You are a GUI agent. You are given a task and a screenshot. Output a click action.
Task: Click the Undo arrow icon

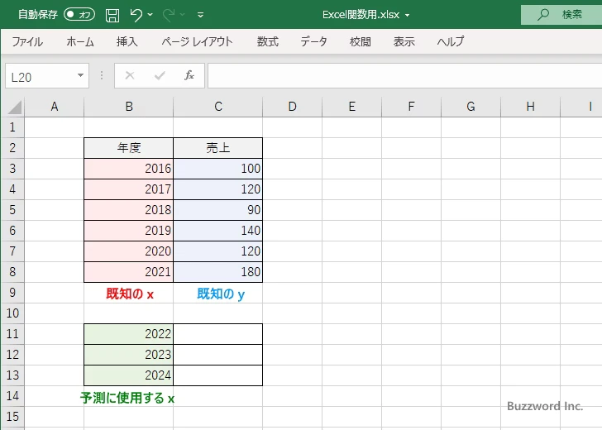(x=136, y=15)
